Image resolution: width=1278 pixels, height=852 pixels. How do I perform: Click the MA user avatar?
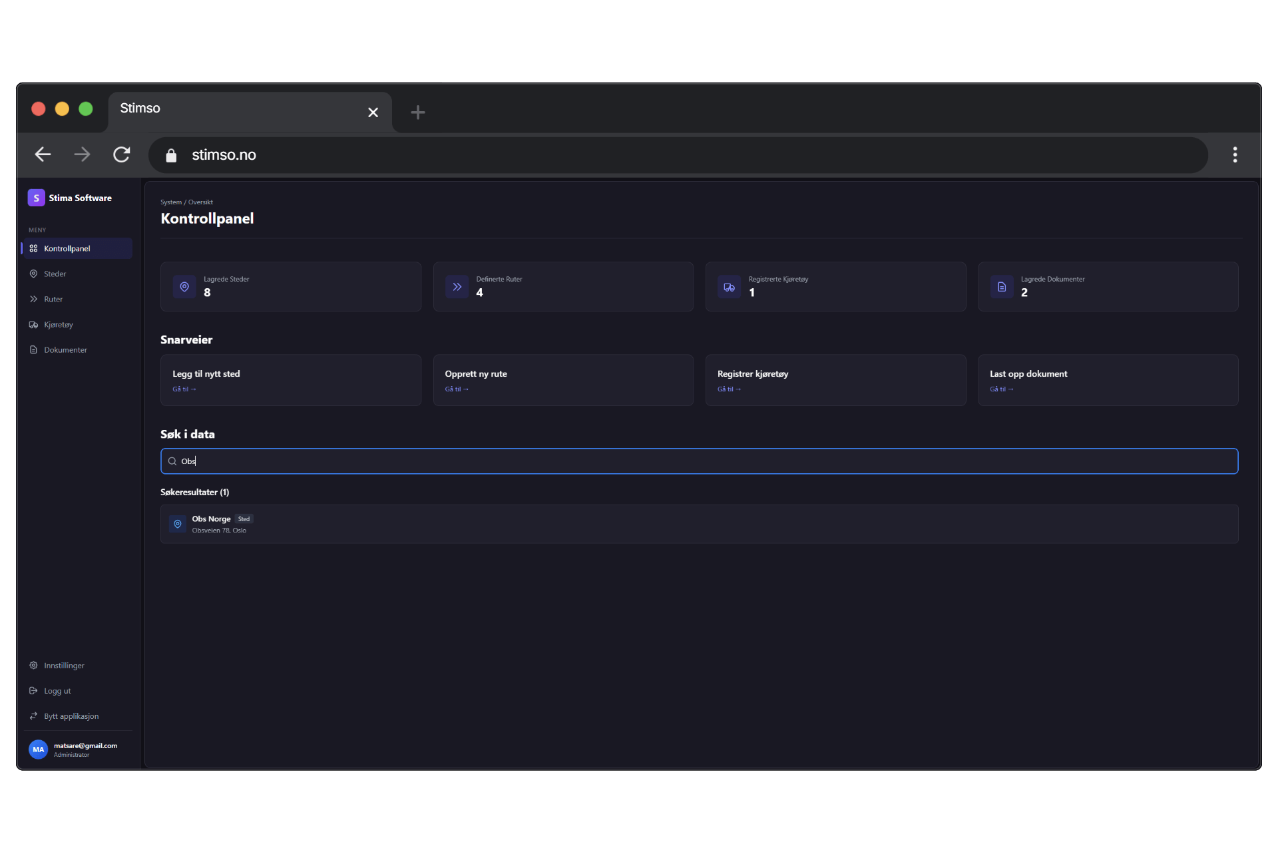pos(39,749)
